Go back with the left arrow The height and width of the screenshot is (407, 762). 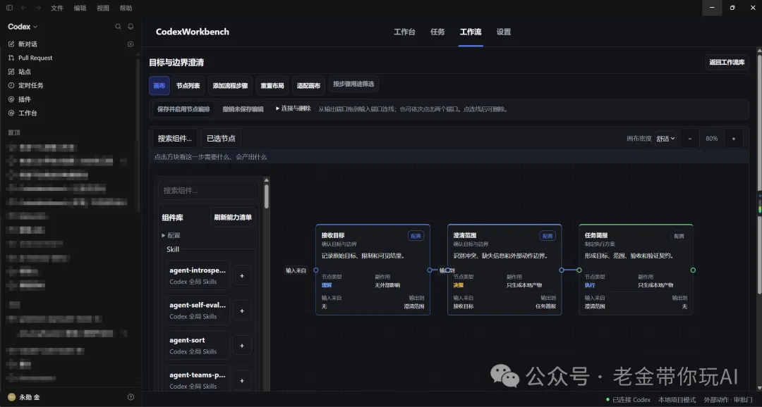point(24,8)
